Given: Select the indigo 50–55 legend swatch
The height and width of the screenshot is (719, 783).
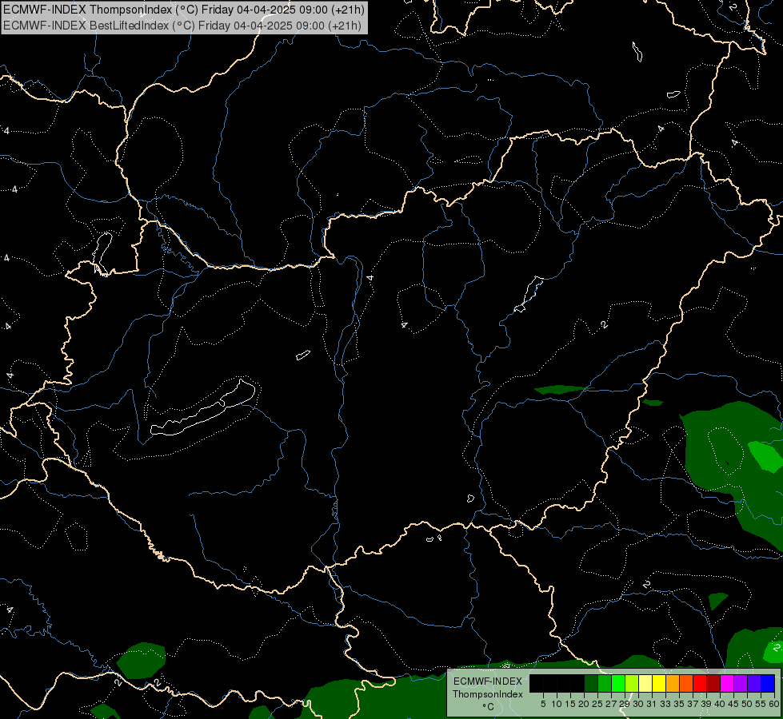Looking at the screenshot, I should pos(754,683).
